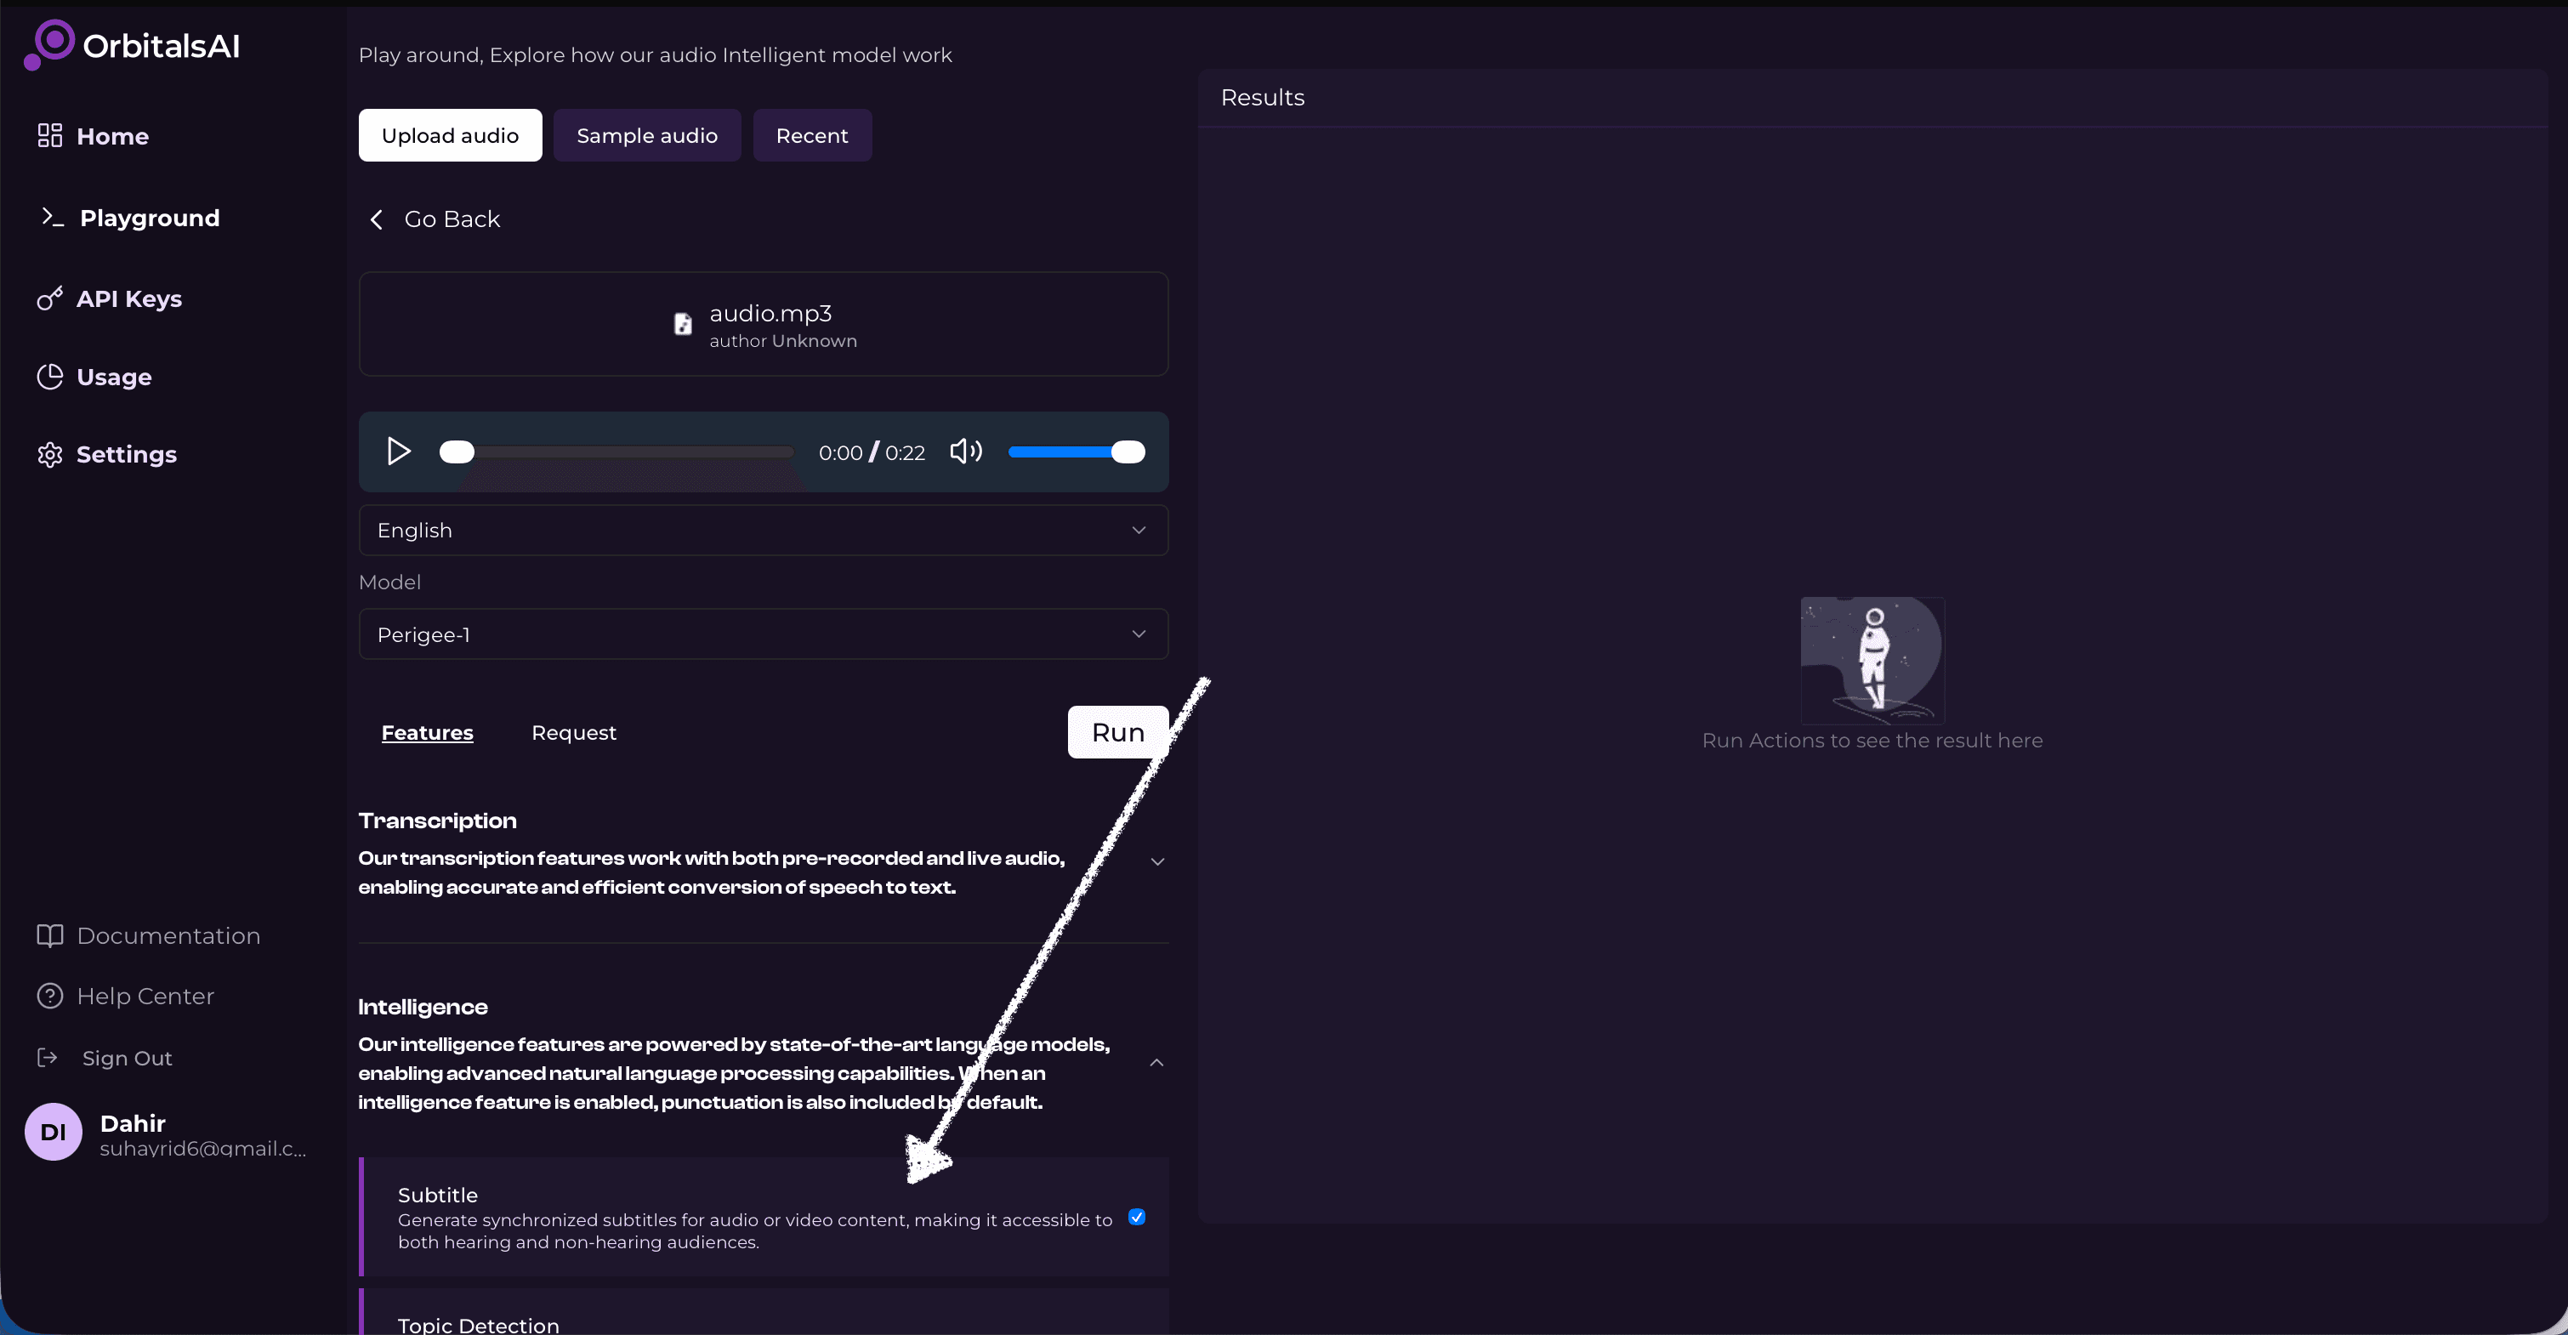Open API Keys via the key icon
The height and width of the screenshot is (1335, 2568).
(50, 298)
